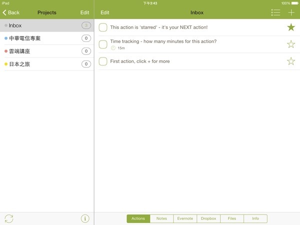
Task: Tap Edit in the Inbox header
Action: pyautogui.click(x=105, y=12)
